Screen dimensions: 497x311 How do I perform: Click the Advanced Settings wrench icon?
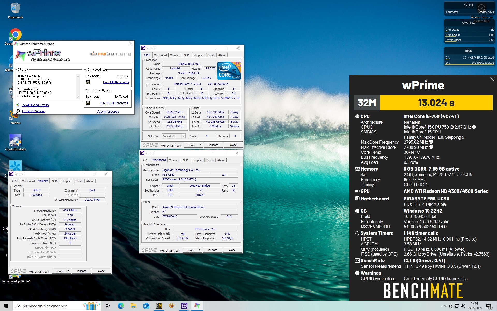18,111
